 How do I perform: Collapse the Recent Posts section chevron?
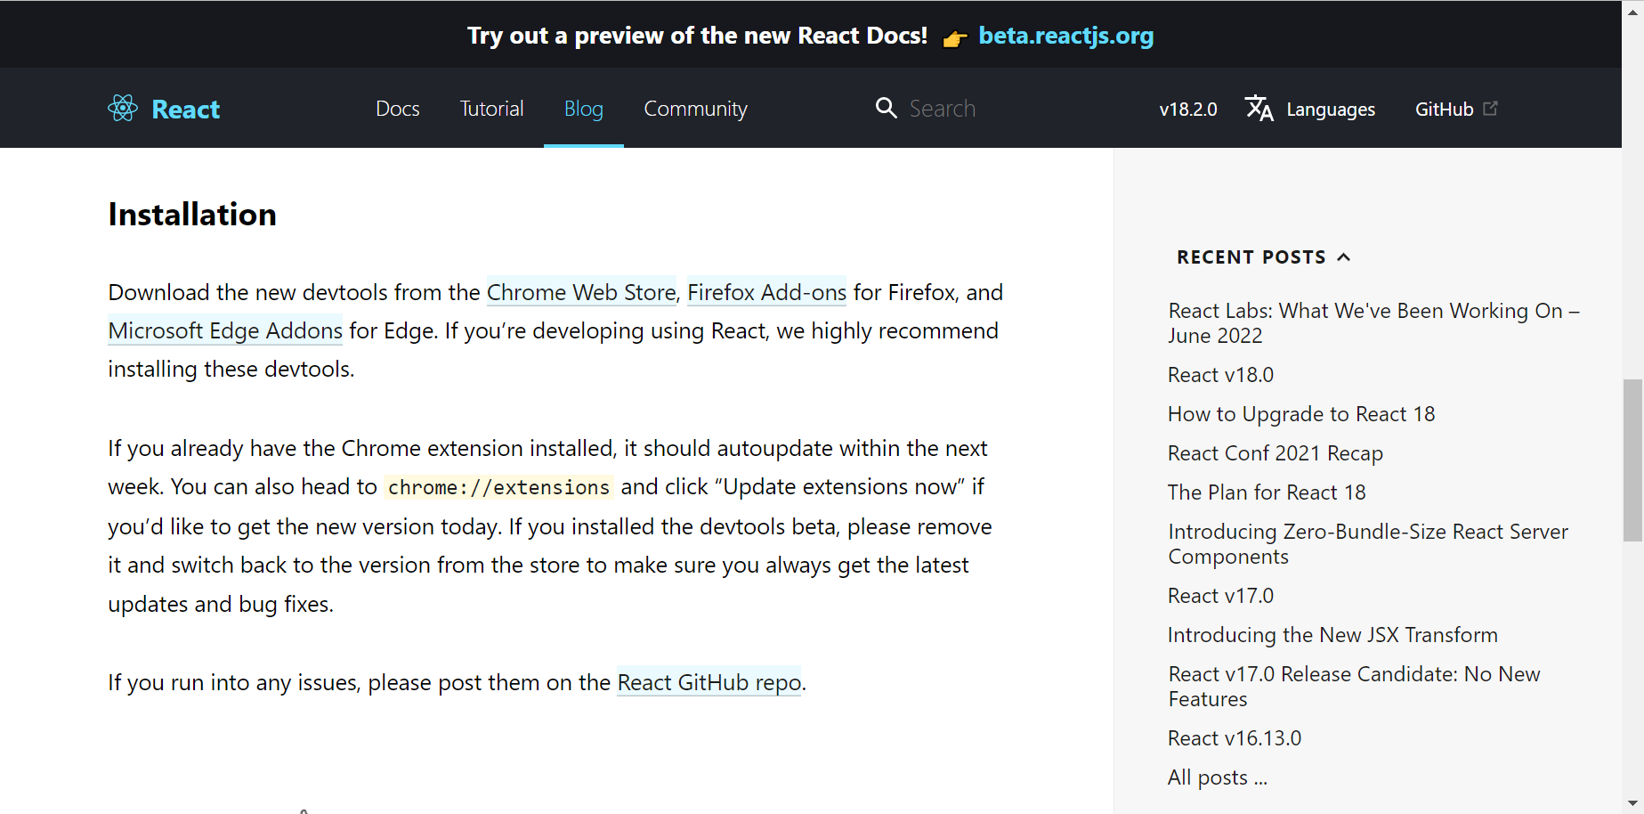(1344, 257)
